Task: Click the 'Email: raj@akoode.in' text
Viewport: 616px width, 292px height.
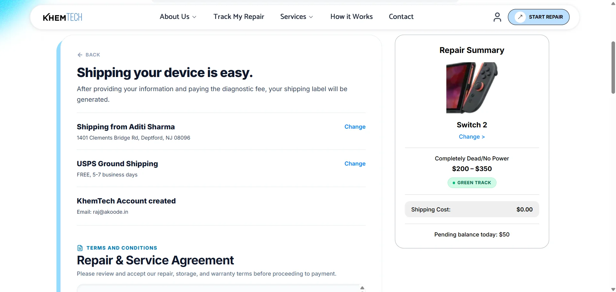Action: 103,212
